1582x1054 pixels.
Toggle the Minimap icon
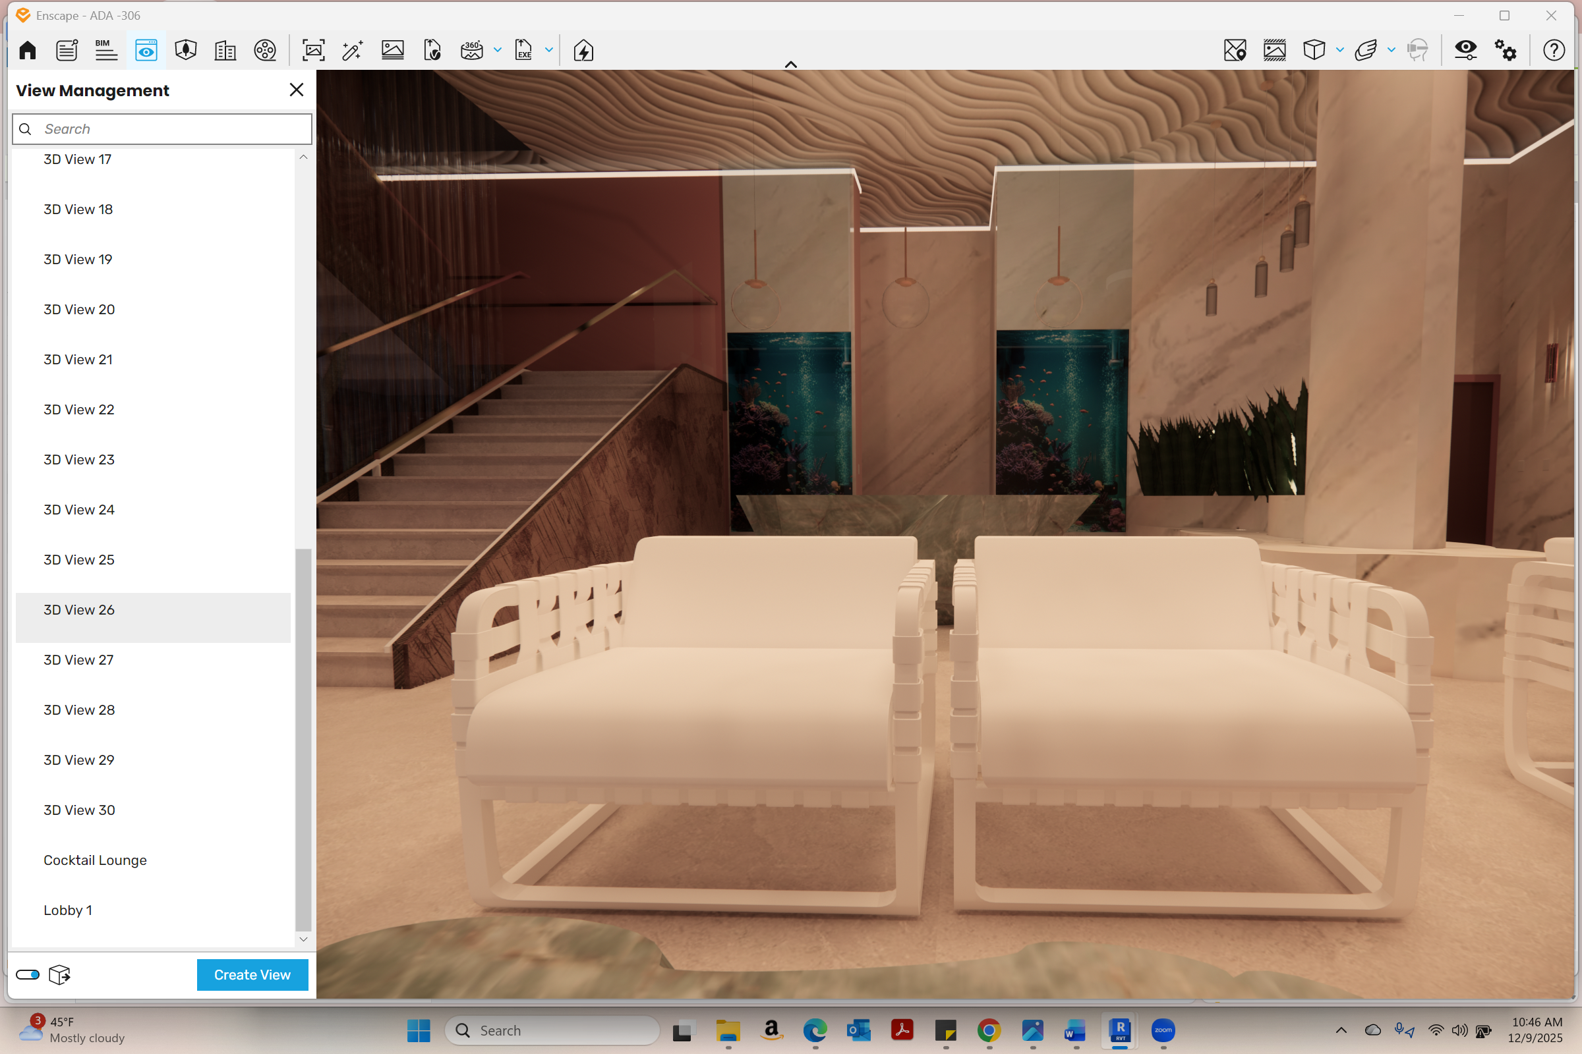coord(1235,51)
